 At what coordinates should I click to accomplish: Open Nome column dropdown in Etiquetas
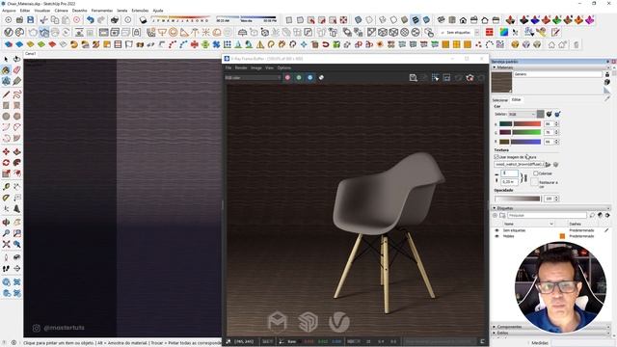pos(551,224)
